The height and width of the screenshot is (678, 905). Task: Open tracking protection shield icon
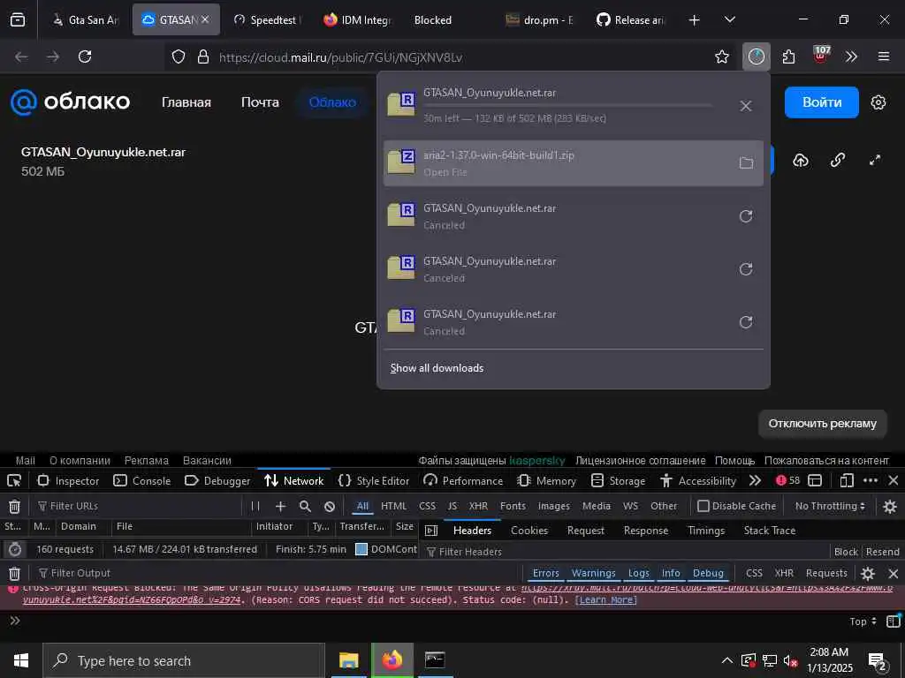coord(179,56)
